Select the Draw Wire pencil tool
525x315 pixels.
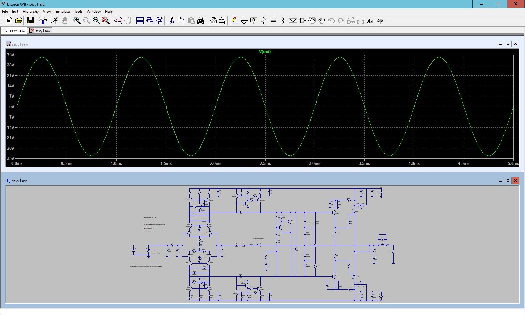click(235, 21)
